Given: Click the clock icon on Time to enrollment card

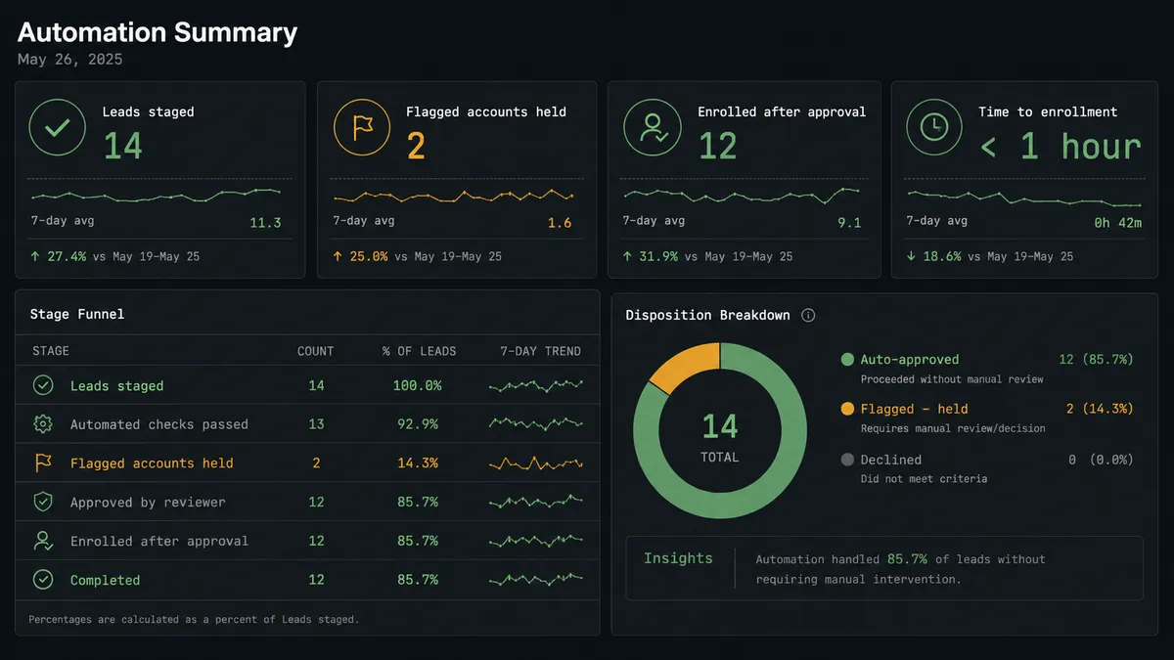Looking at the screenshot, I should 934,127.
